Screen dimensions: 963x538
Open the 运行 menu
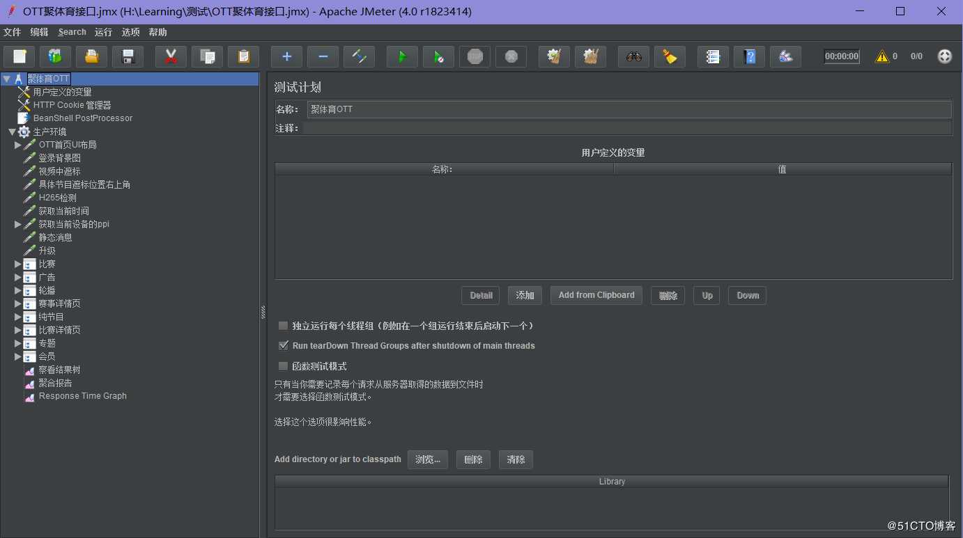click(103, 32)
